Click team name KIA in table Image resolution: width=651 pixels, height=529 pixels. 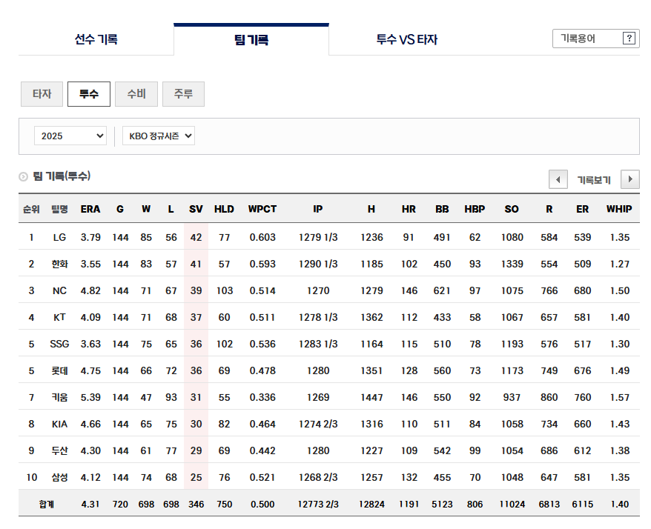59,424
